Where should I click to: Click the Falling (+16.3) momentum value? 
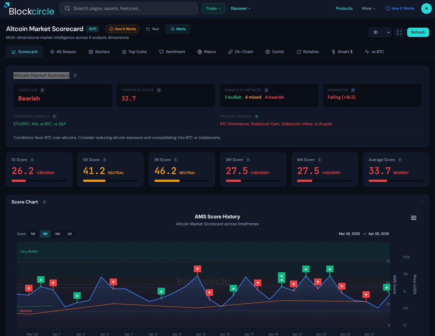(x=341, y=97)
